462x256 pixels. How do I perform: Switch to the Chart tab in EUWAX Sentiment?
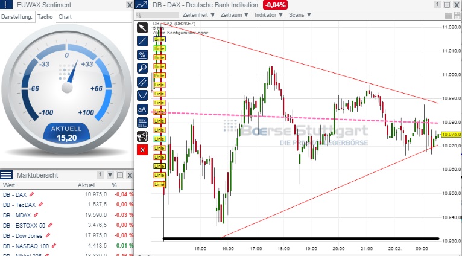[65, 17]
